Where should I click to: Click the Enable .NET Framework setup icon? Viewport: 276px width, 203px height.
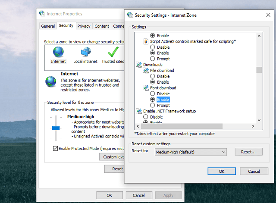pyautogui.click(x=139, y=111)
